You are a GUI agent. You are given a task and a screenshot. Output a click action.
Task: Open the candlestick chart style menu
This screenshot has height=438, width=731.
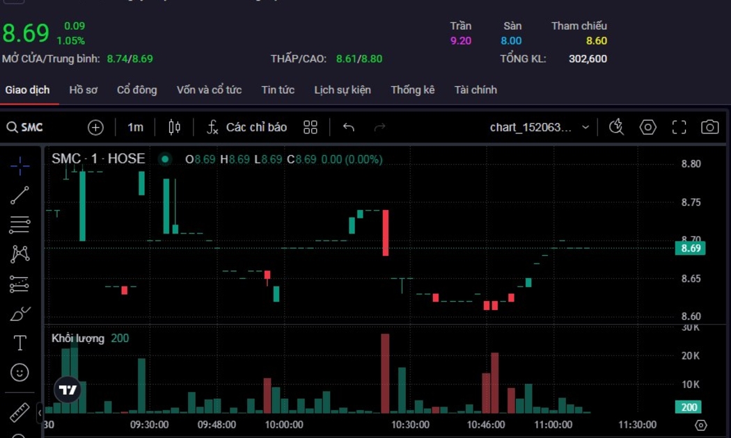pyautogui.click(x=175, y=127)
